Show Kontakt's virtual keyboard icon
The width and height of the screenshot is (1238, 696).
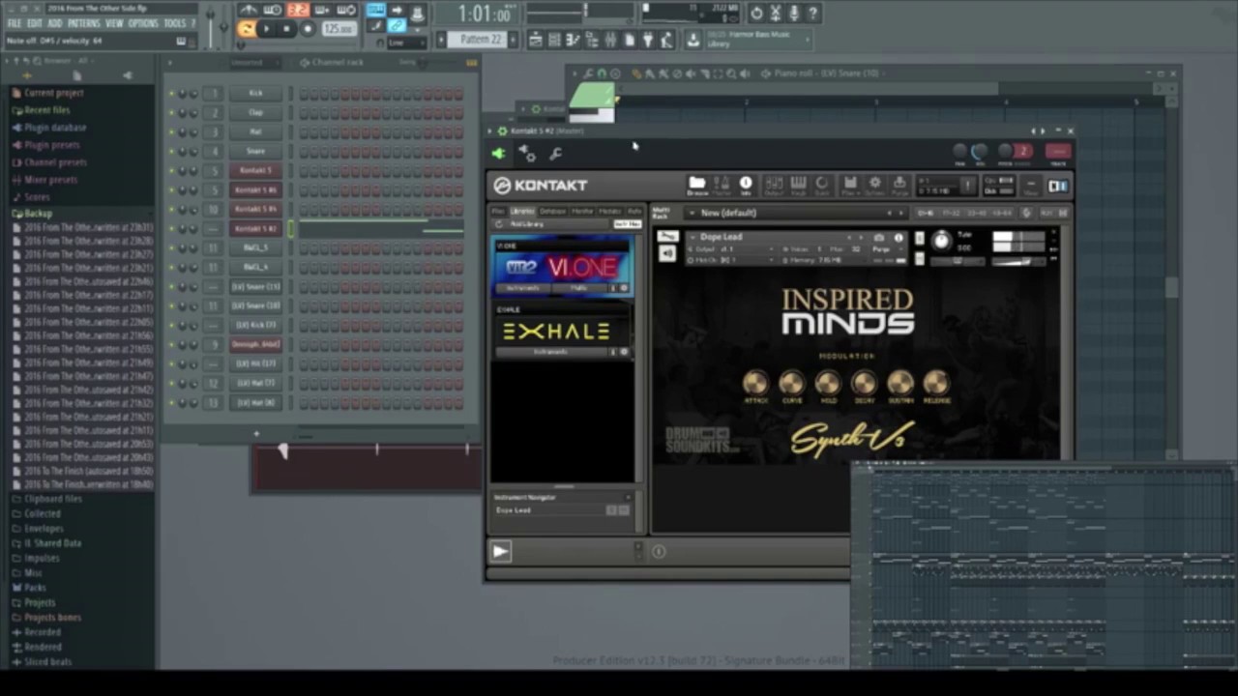[x=798, y=186]
